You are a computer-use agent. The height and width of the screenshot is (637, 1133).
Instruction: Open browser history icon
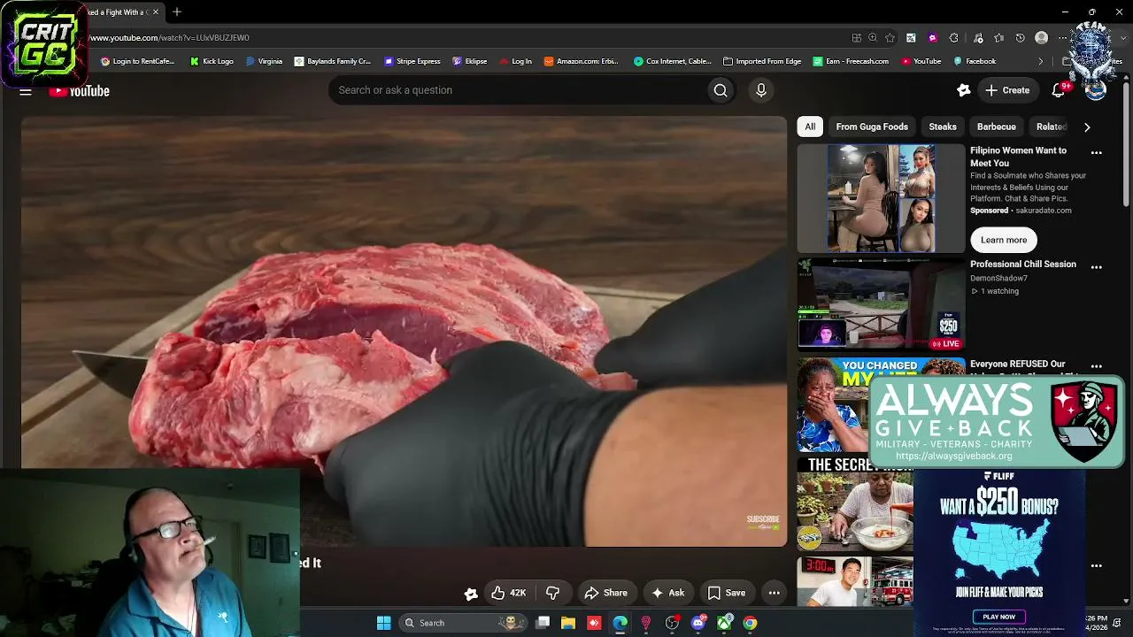pos(1020,38)
